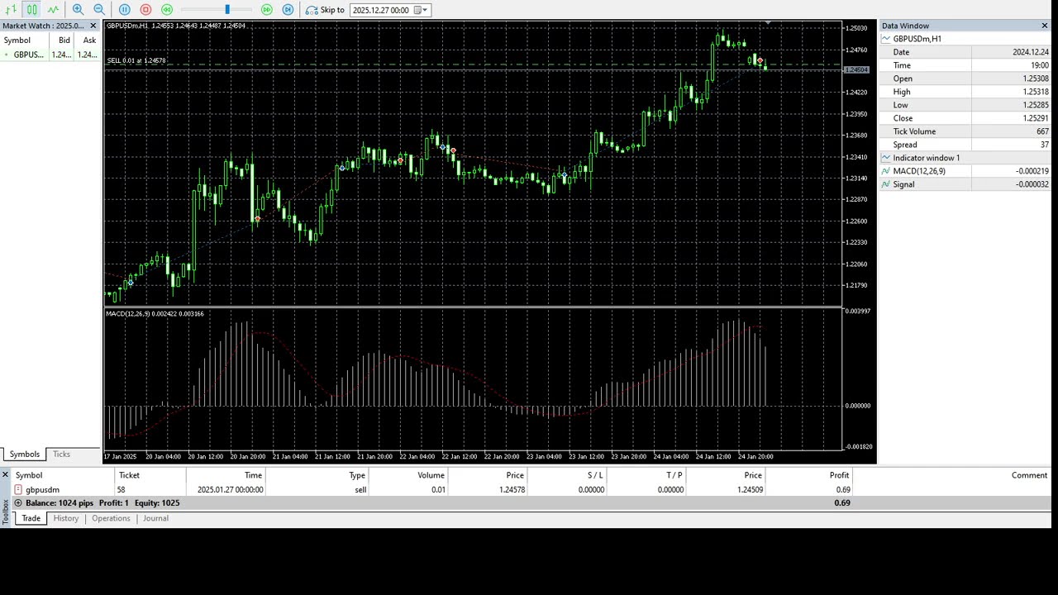
Task: Zoom out on the chart
Action: 99,10
